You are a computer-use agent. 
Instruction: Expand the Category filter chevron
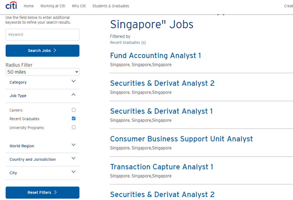pyautogui.click(x=73, y=81)
